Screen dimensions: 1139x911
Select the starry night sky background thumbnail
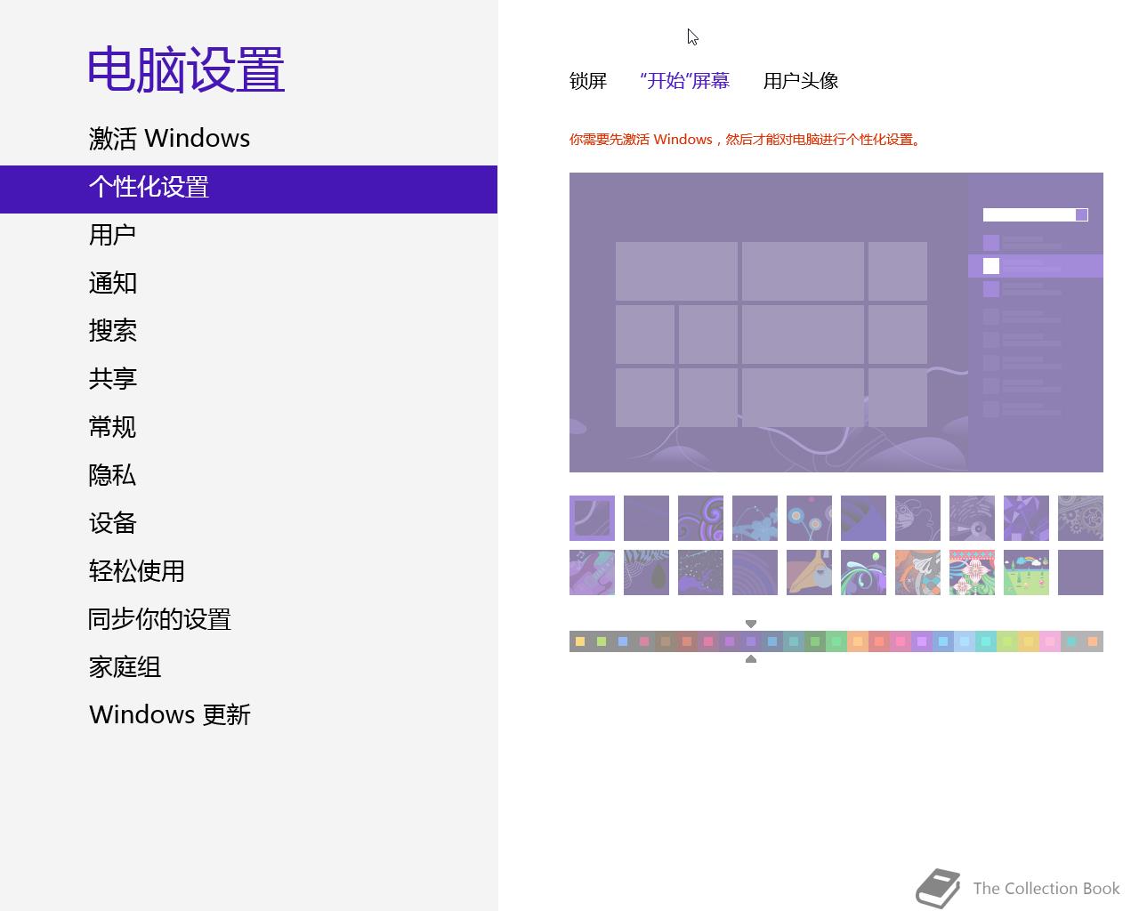click(x=700, y=572)
